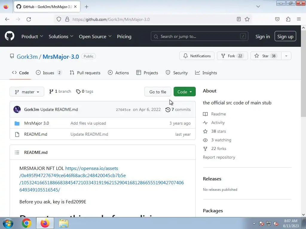View the 0 tags link
The height and width of the screenshot is (229, 306).
(x=85, y=91)
